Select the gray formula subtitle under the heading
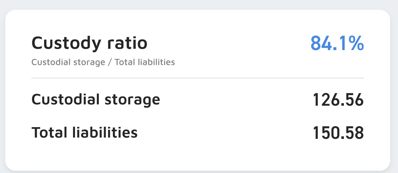Viewport: 398px width, 173px height. [x=103, y=62]
